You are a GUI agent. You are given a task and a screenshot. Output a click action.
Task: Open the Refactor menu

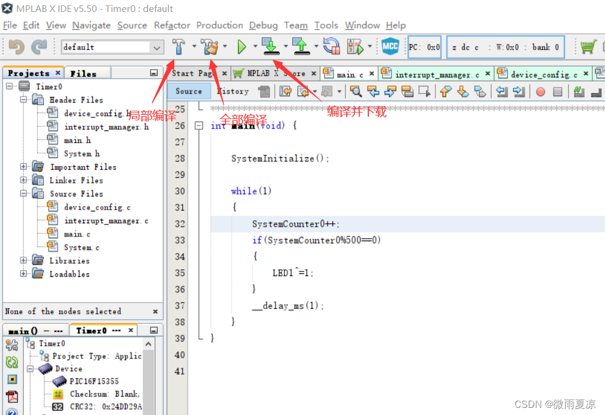tap(172, 26)
